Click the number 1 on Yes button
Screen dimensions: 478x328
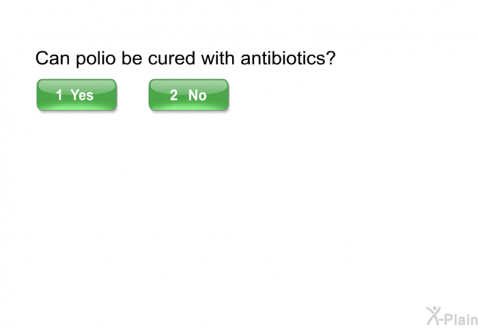point(59,95)
